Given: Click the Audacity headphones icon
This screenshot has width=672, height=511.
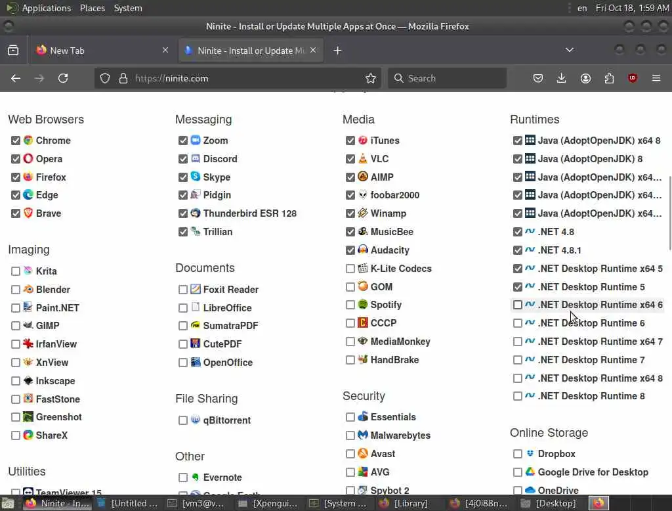Looking at the screenshot, I should click(x=363, y=250).
